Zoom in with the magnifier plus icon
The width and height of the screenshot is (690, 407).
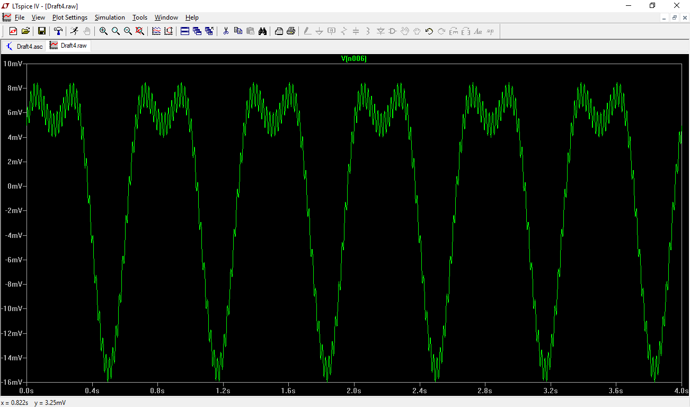point(103,31)
